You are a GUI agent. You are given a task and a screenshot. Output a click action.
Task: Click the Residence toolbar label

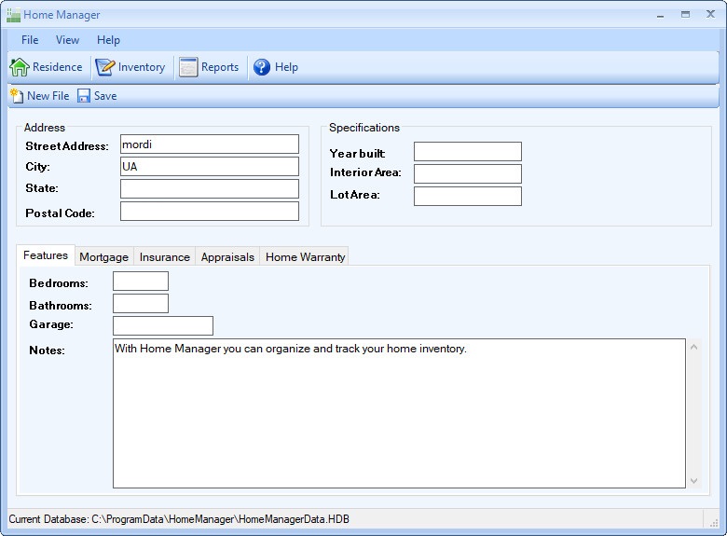click(57, 67)
